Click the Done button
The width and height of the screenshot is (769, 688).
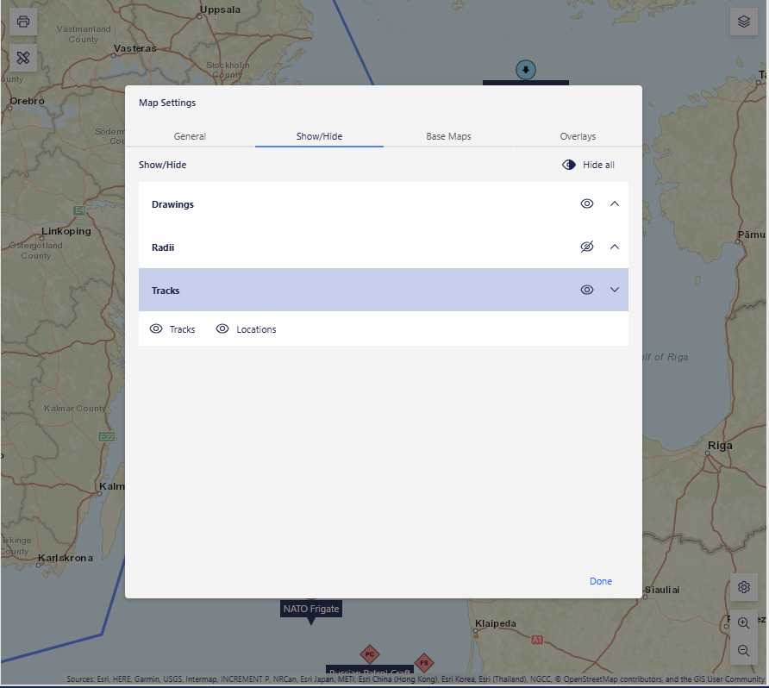click(600, 581)
